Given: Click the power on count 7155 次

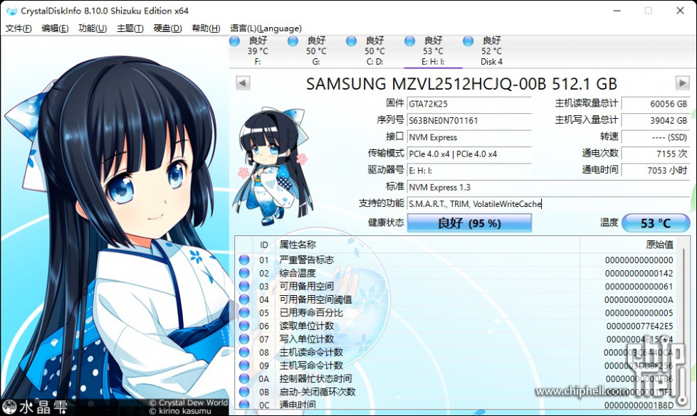Looking at the screenshot, I should pyautogui.click(x=656, y=154).
